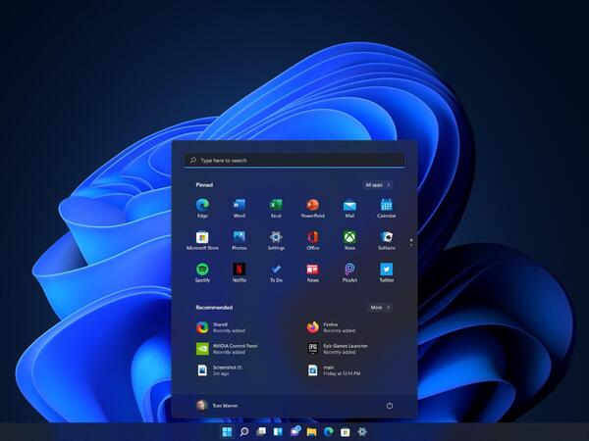Open the Calendar app
589x441 pixels.
pyautogui.click(x=387, y=208)
